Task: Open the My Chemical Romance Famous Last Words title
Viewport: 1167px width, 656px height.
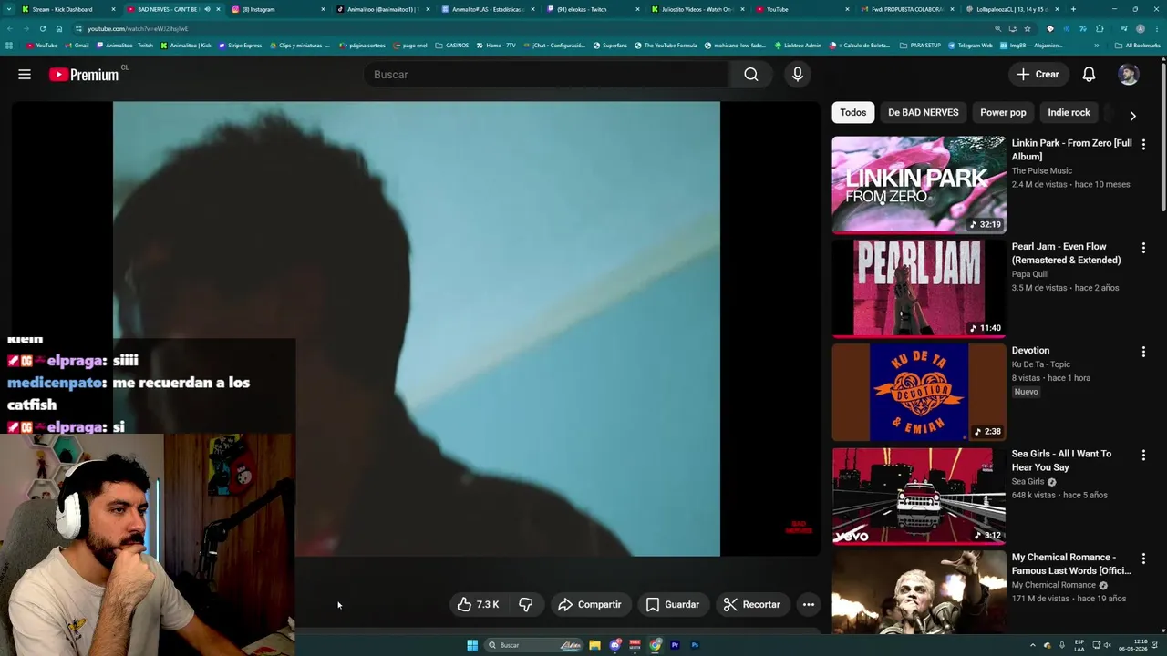Action: tap(1071, 564)
